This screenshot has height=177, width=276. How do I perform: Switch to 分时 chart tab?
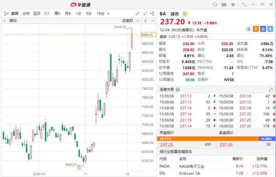(26, 13)
